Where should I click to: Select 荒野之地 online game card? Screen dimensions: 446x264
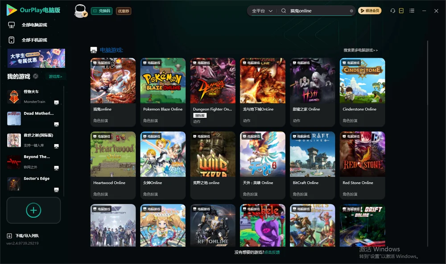point(213,165)
